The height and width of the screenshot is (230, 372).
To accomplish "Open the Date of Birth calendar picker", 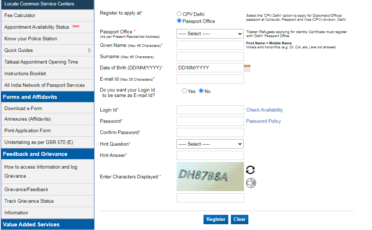I will pyautogui.click(x=247, y=68).
